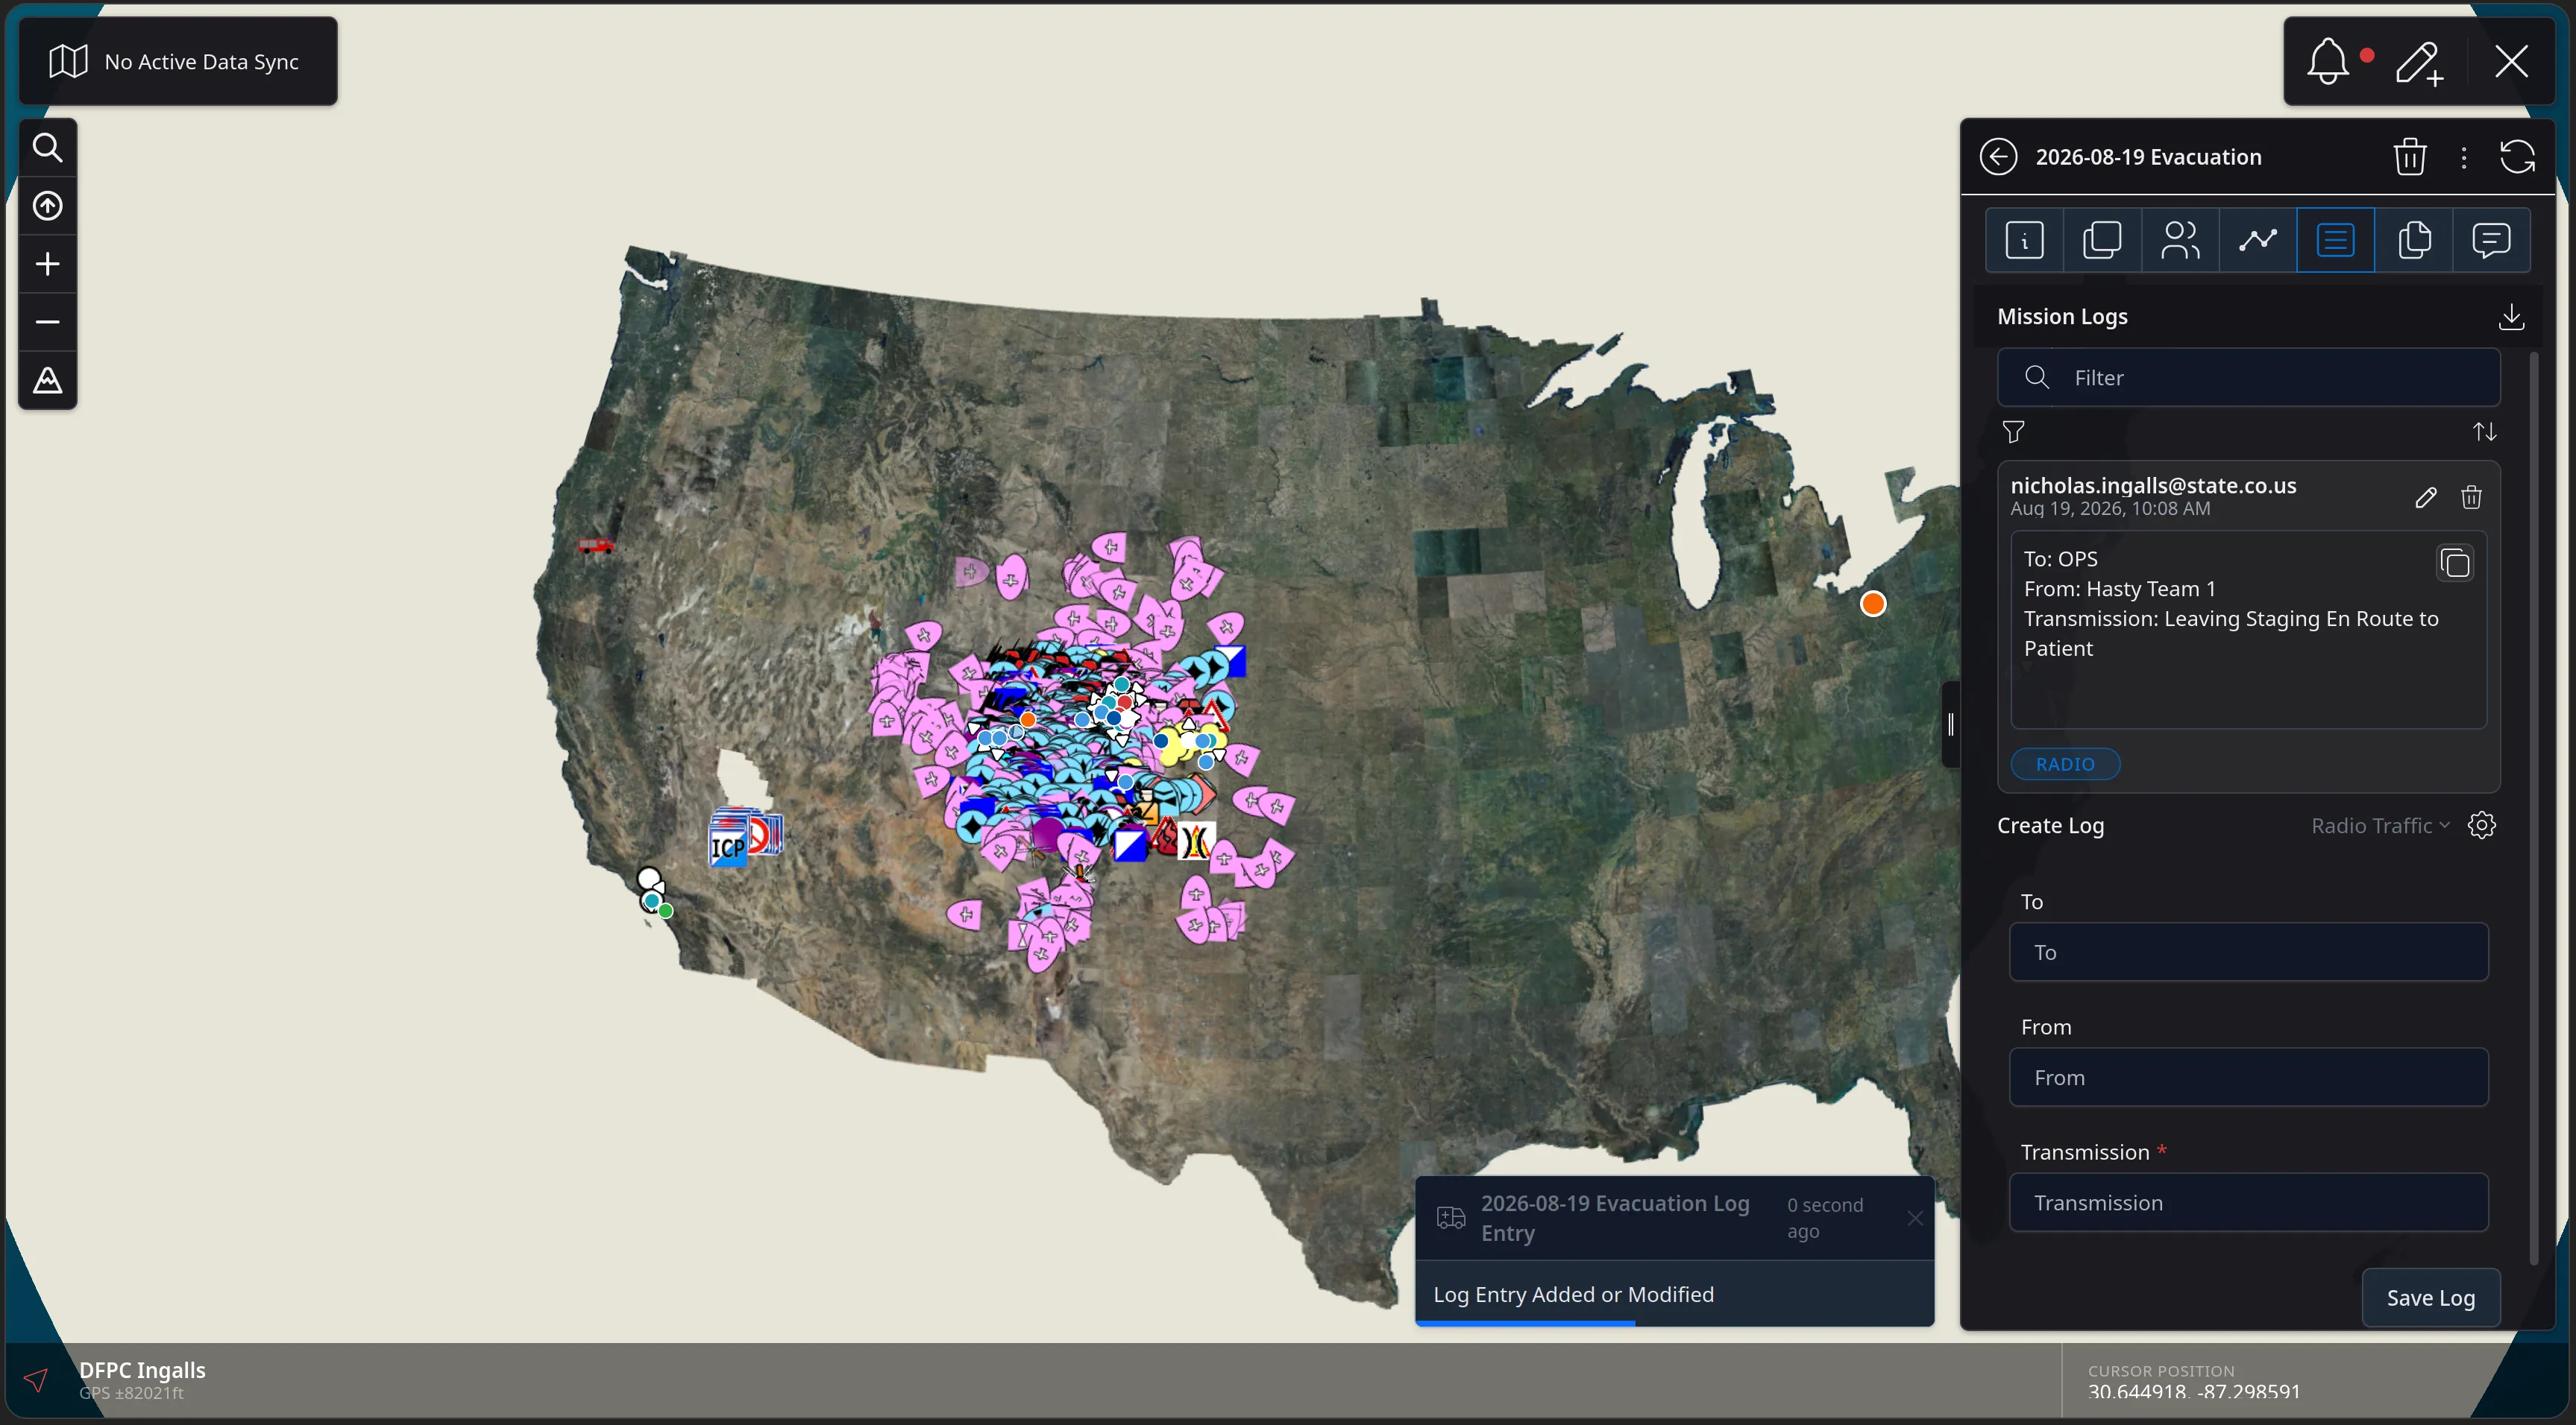This screenshot has width=2576, height=1425.
Task: Click the To input field
Action: click(x=2248, y=952)
